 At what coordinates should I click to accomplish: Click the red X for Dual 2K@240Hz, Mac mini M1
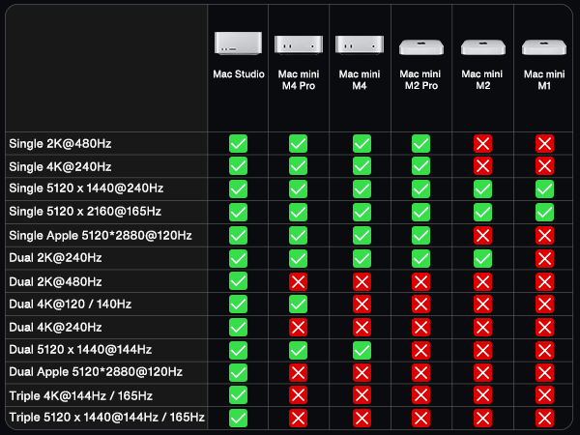(544, 258)
